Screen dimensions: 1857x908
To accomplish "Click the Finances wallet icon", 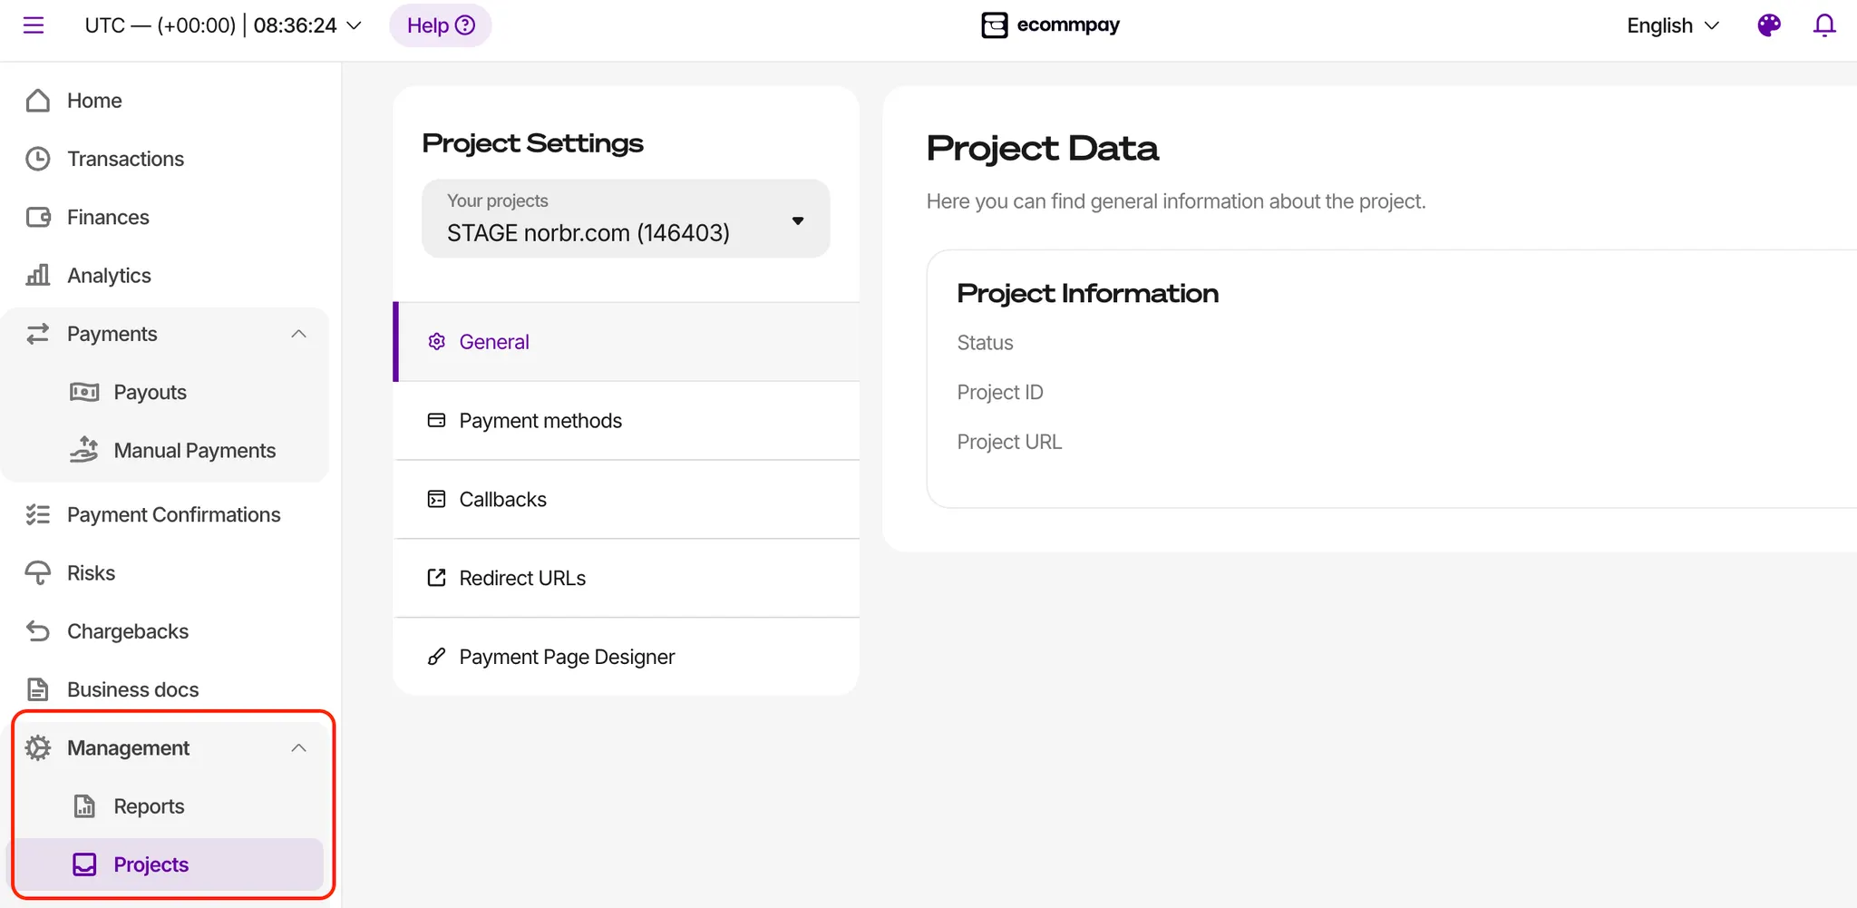I will 38,218.
